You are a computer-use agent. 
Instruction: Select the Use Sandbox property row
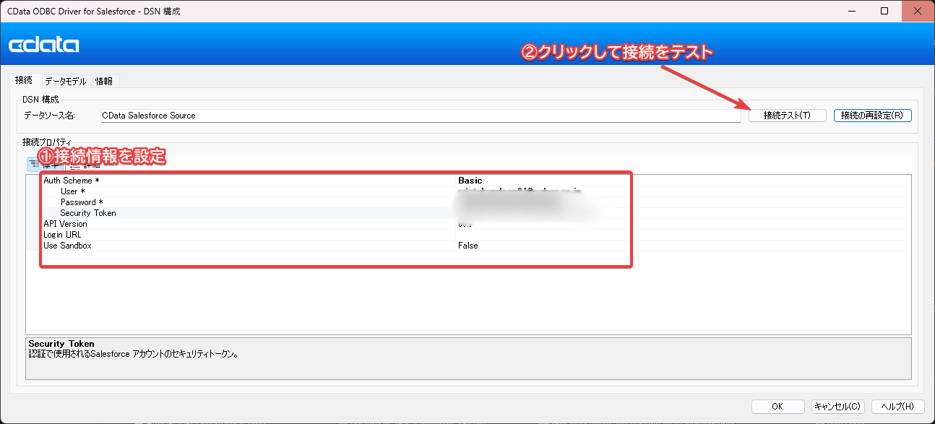(468, 246)
